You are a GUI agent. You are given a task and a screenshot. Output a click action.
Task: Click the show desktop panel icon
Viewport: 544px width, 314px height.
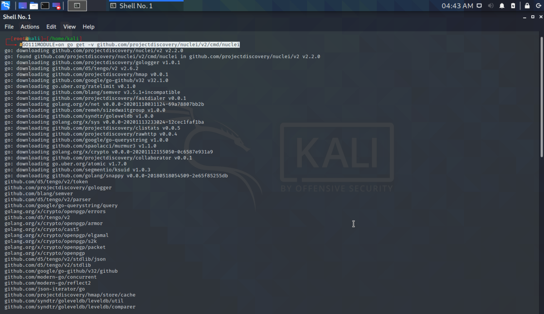point(23,6)
